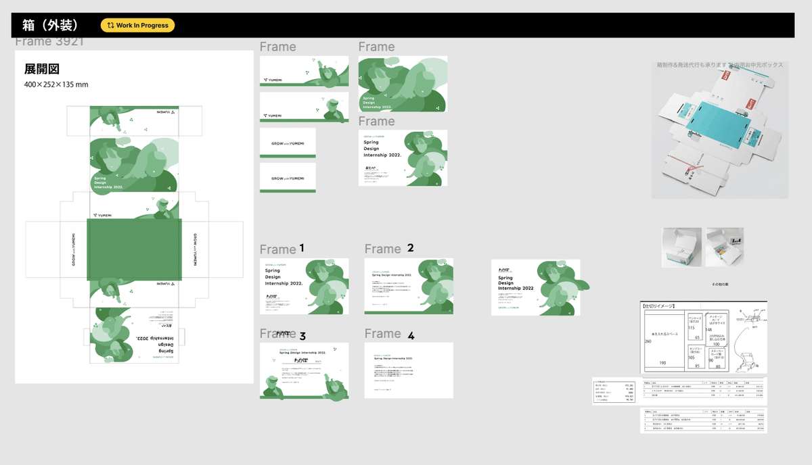The image size is (812, 465).
Task: Select the Frame 2 design thumbnail
Action: click(409, 286)
